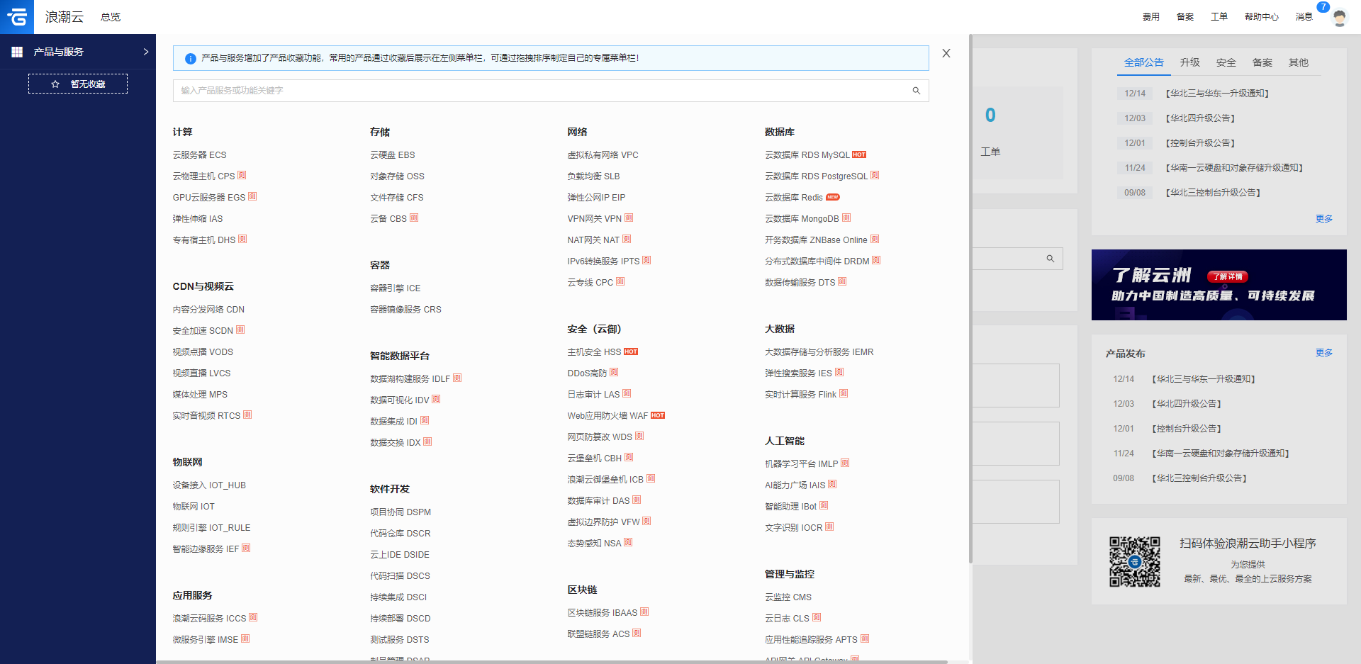Open 数据湖构建服务 IDLF
Image resolution: width=1361 pixels, height=664 pixels.
[410, 378]
